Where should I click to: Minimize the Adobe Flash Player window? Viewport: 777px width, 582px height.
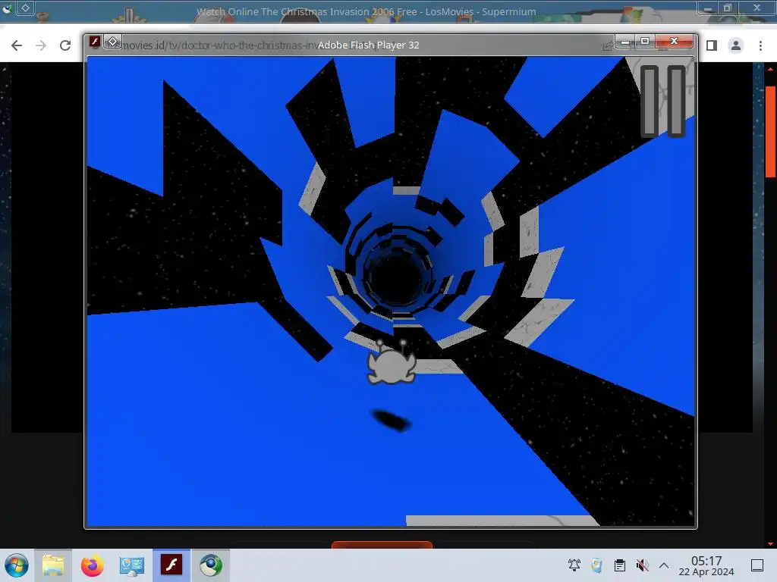click(625, 42)
